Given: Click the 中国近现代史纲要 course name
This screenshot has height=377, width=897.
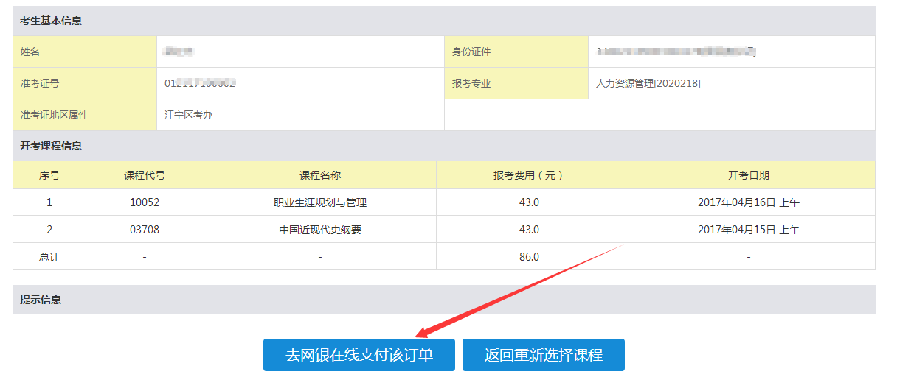Looking at the screenshot, I should (x=319, y=230).
